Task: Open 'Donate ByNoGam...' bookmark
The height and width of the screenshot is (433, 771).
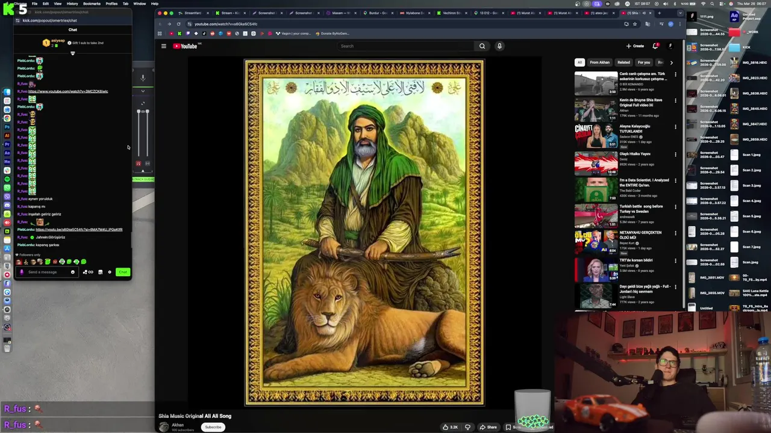Action: click(332, 33)
